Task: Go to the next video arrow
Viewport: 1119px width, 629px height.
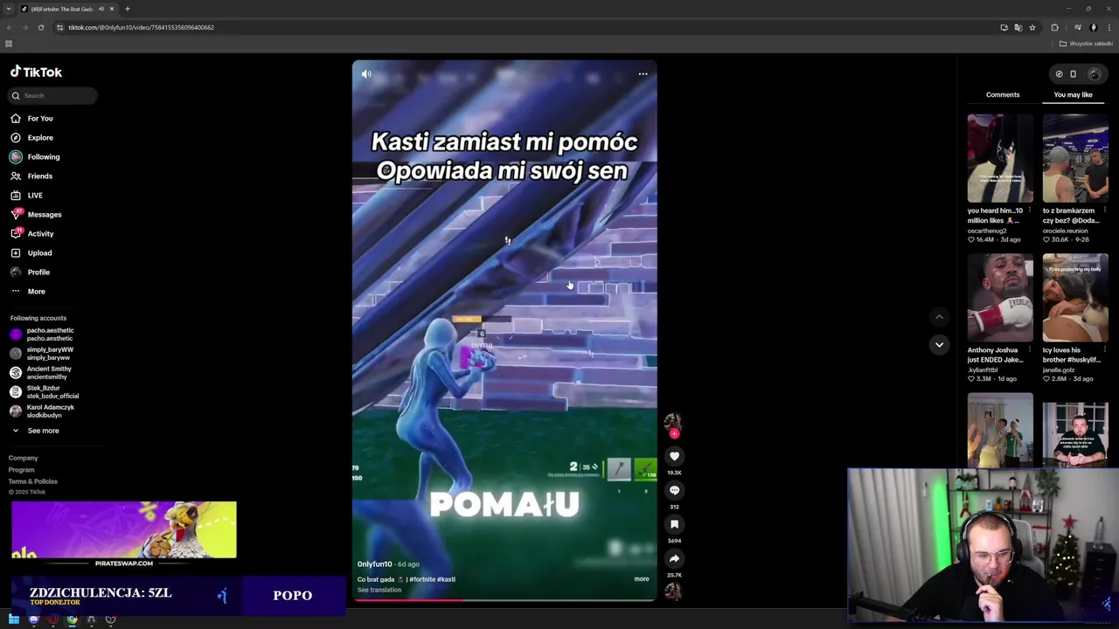Action: (x=939, y=345)
